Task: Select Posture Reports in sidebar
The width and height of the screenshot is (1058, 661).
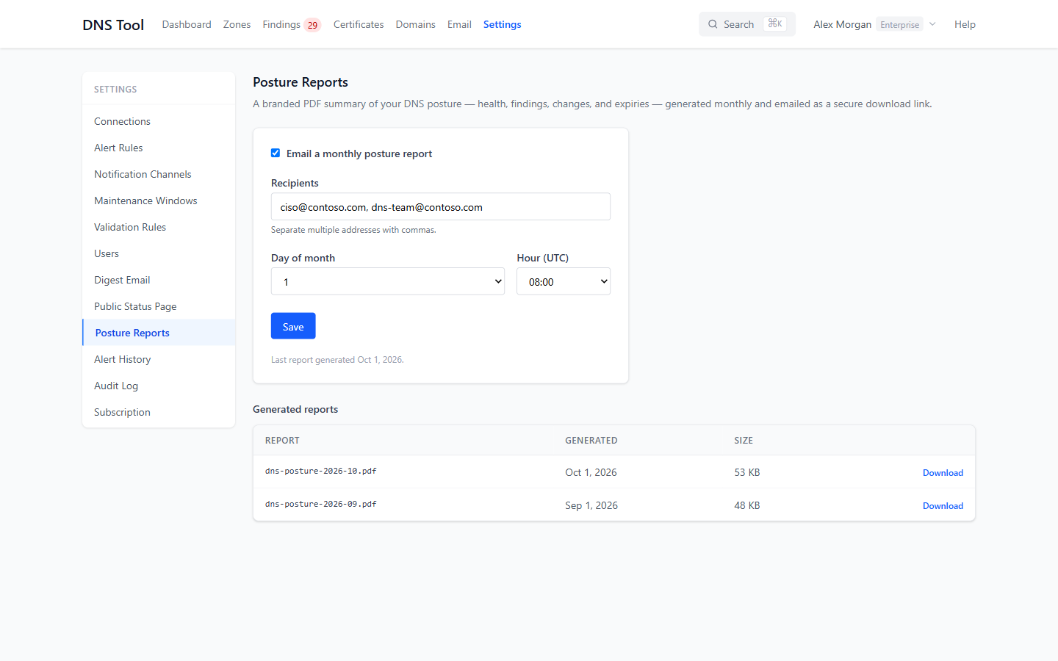Action: click(x=159, y=333)
